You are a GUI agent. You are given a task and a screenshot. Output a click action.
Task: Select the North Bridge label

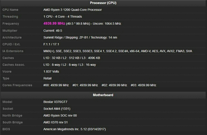coord(12,115)
